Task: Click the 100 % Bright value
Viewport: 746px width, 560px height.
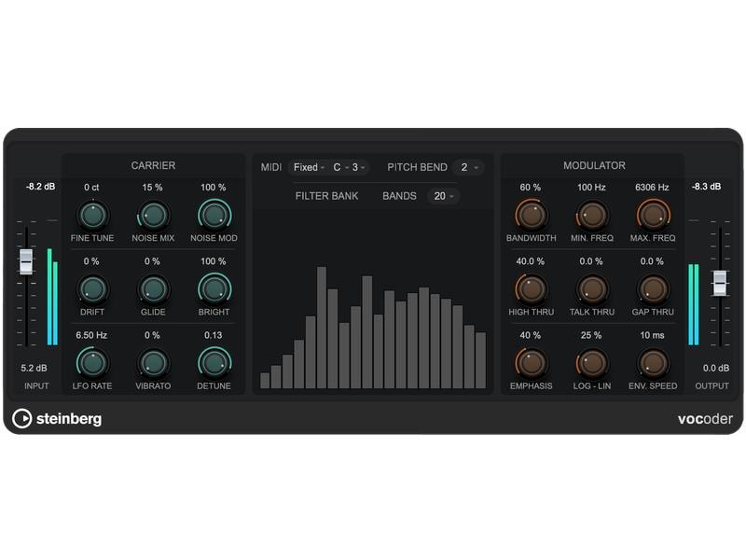Action: pos(214,261)
